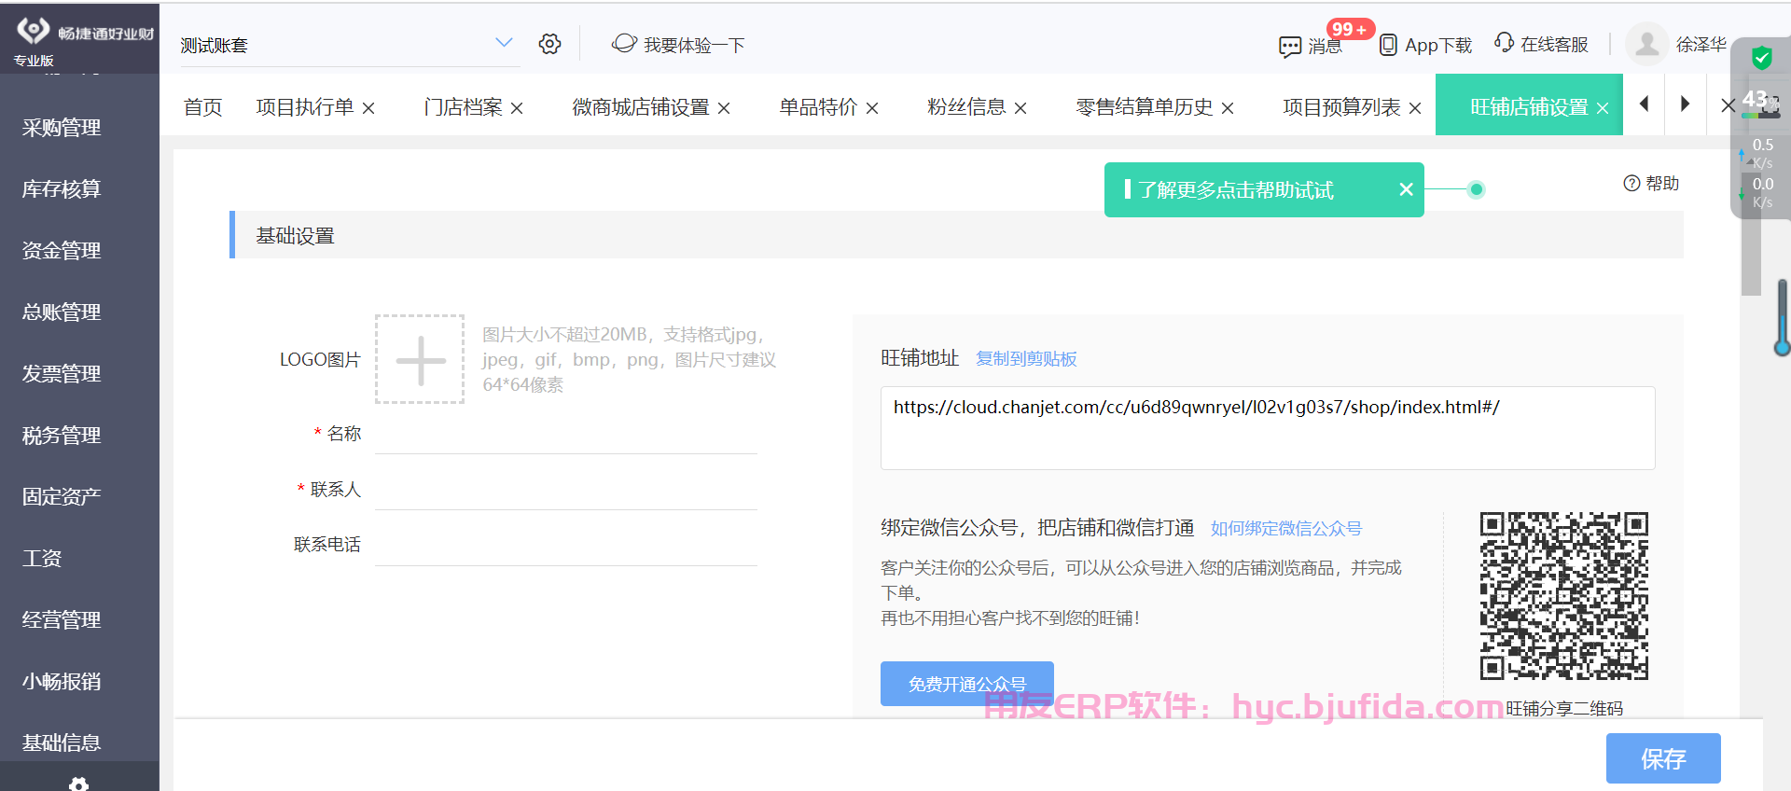The height and width of the screenshot is (791, 1791).
Task: Focus the 联系电话 input field
Action: click(565, 545)
